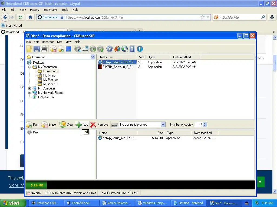Click the Burn button
The width and height of the screenshot is (277, 207).
[x=33, y=125]
